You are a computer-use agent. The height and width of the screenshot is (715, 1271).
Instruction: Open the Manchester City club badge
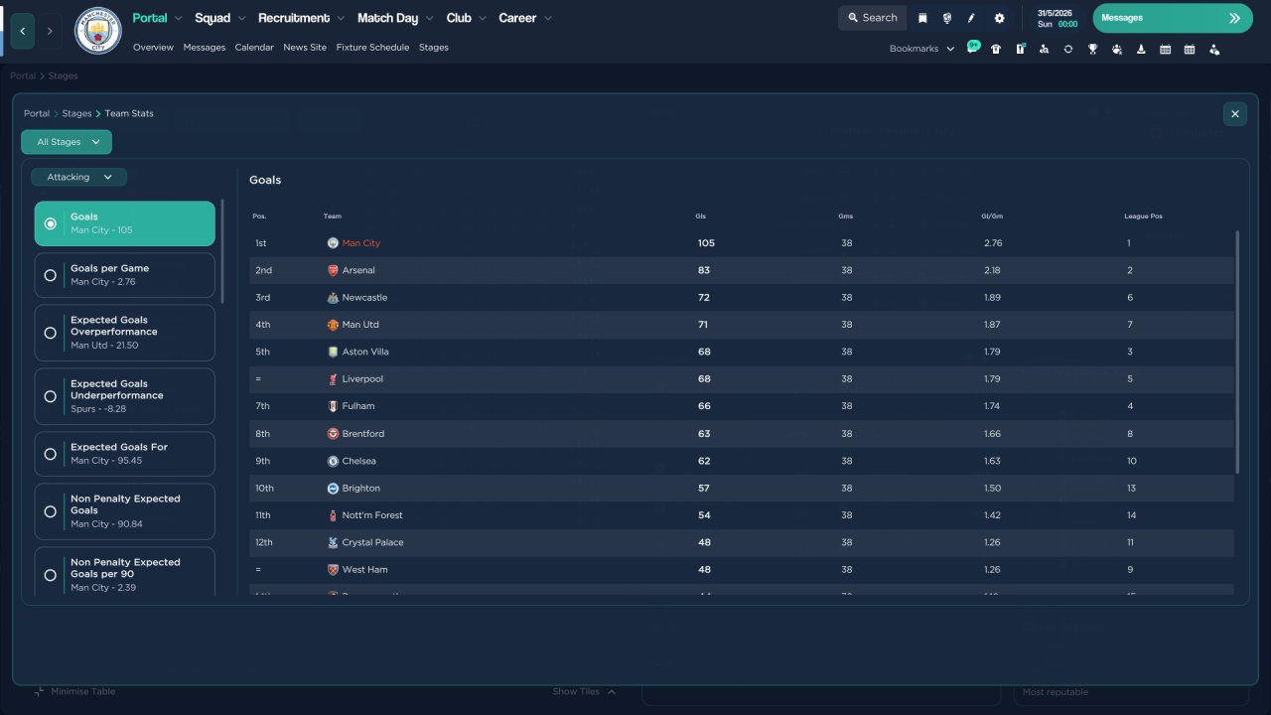point(97,31)
